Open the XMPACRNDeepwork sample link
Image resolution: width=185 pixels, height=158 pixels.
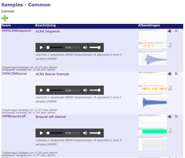pos(16,31)
